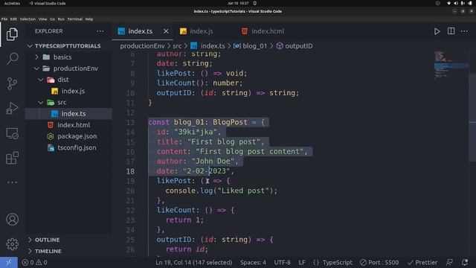Image resolution: width=476 pixels, height=268 pixels.
Task: Open the Terminal menu
Action: [x=74, y=19]
